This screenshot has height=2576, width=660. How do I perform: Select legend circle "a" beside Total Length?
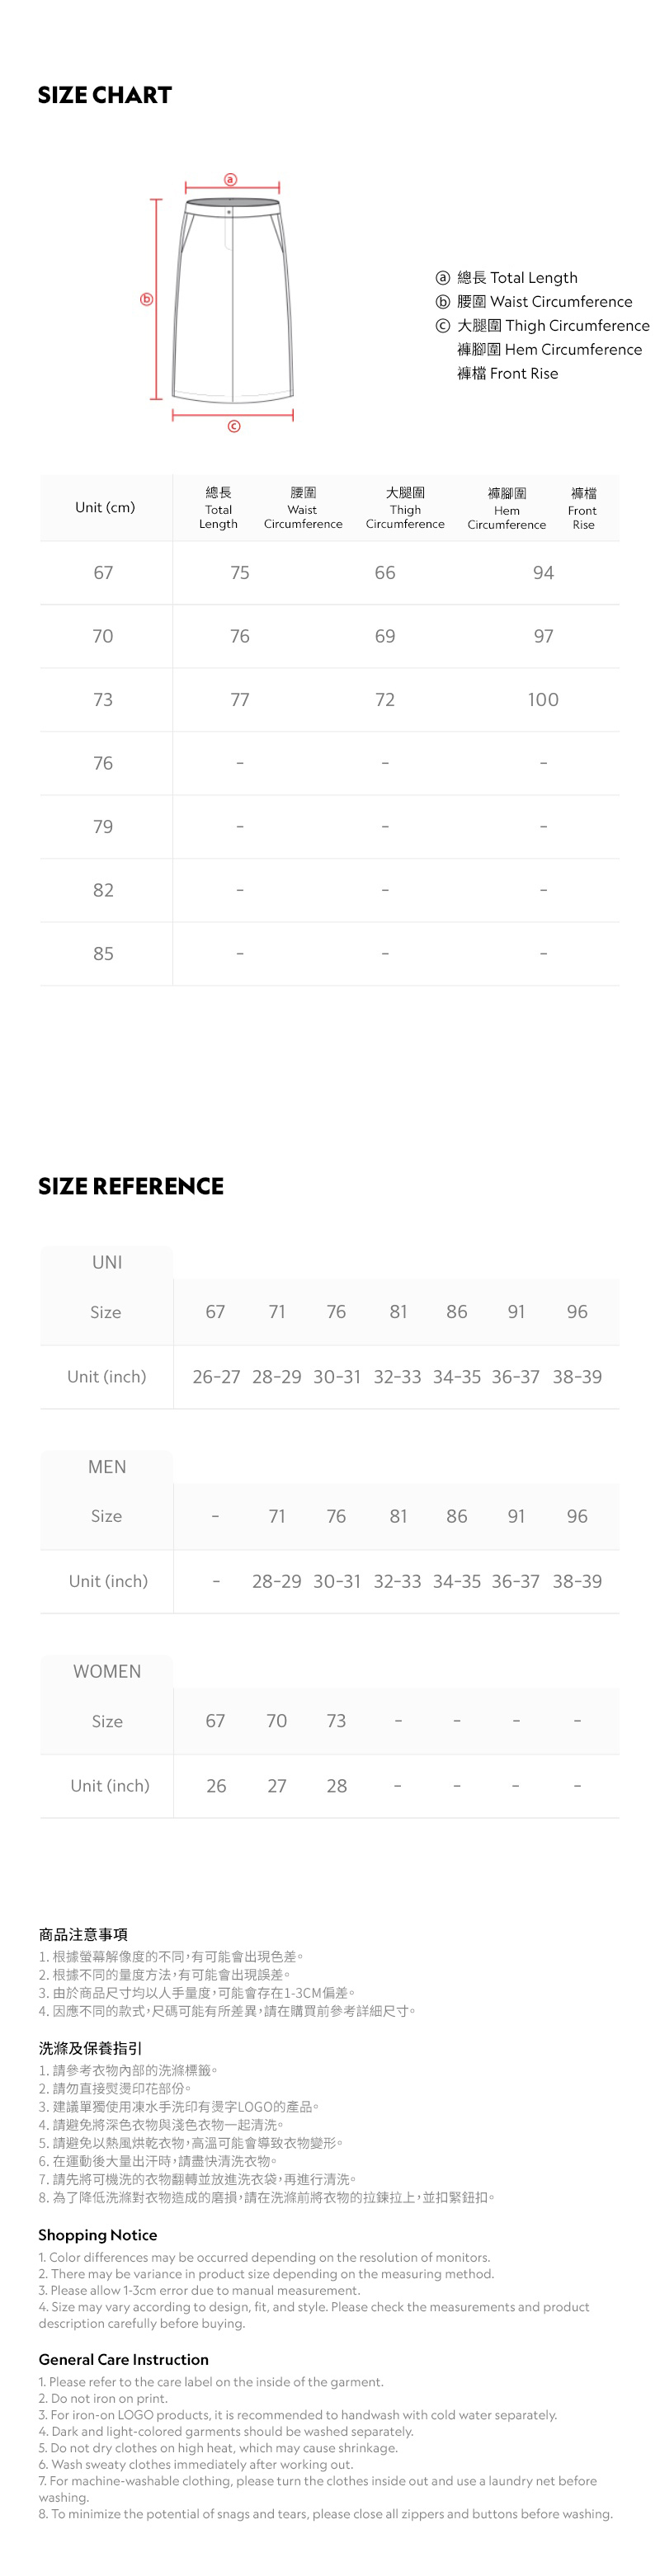coord(442,278)
